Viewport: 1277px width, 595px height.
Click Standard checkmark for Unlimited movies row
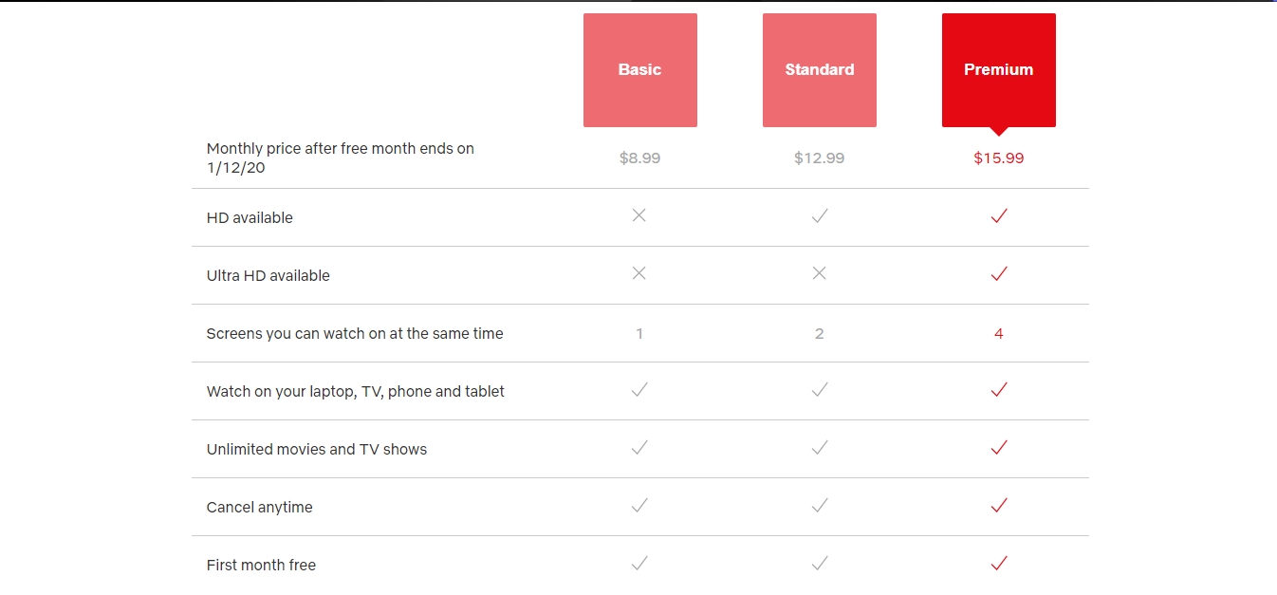[x=820, y=448]
